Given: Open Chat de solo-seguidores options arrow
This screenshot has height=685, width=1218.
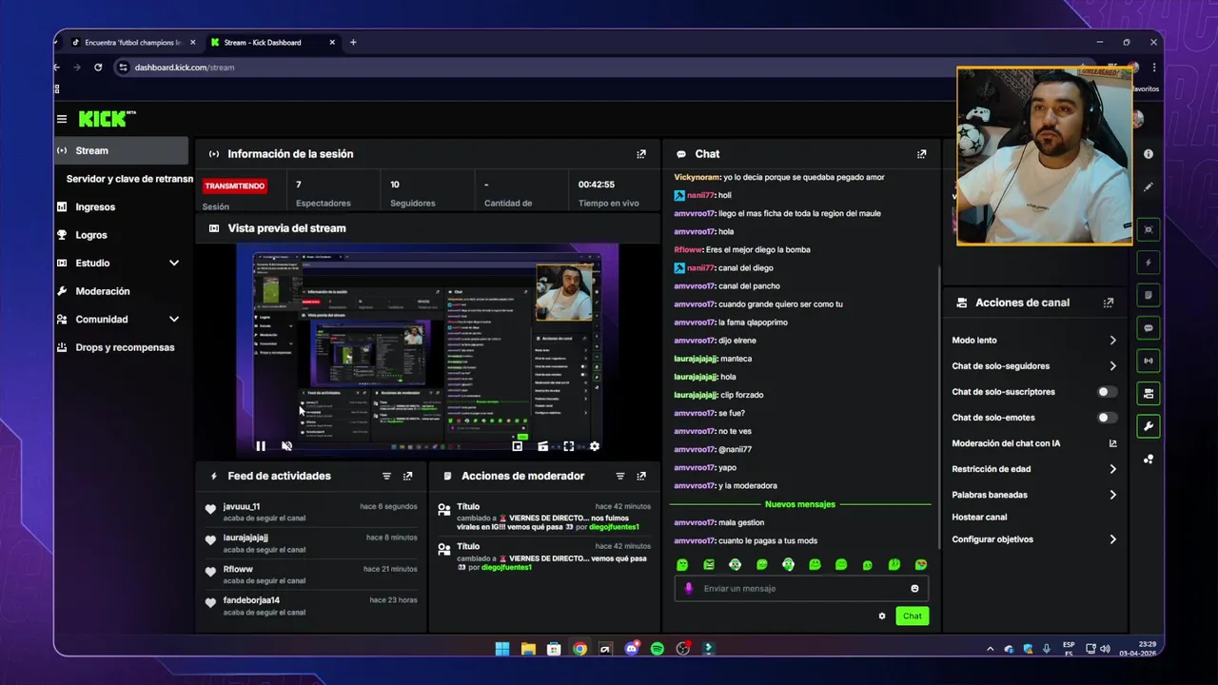Looking at the screenshot, I should 1112,366.
